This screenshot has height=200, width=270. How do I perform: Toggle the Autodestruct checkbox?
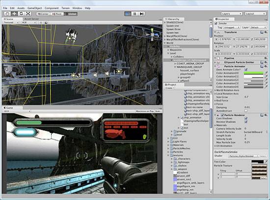click(x=246, y=111)
